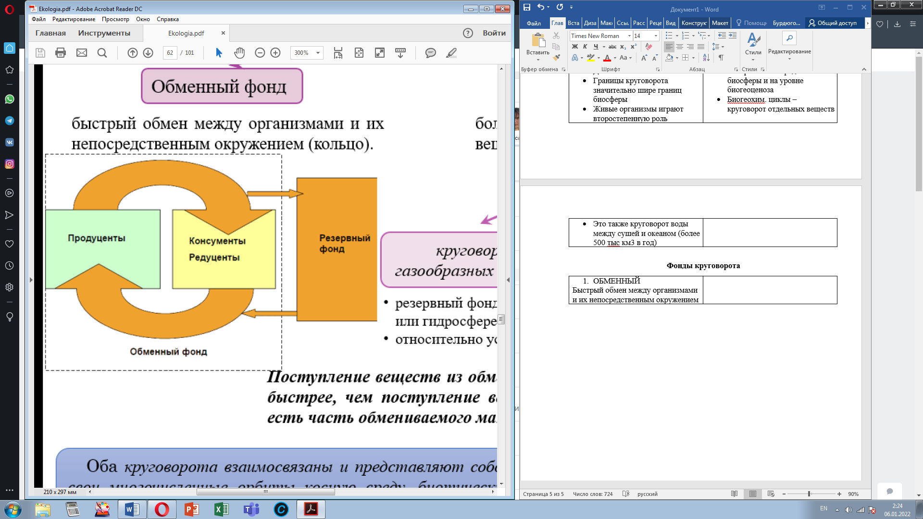The image size is (923, 519).
Task: Print the PDF in Acrobat Reader
Action: (x=61, y=53)
